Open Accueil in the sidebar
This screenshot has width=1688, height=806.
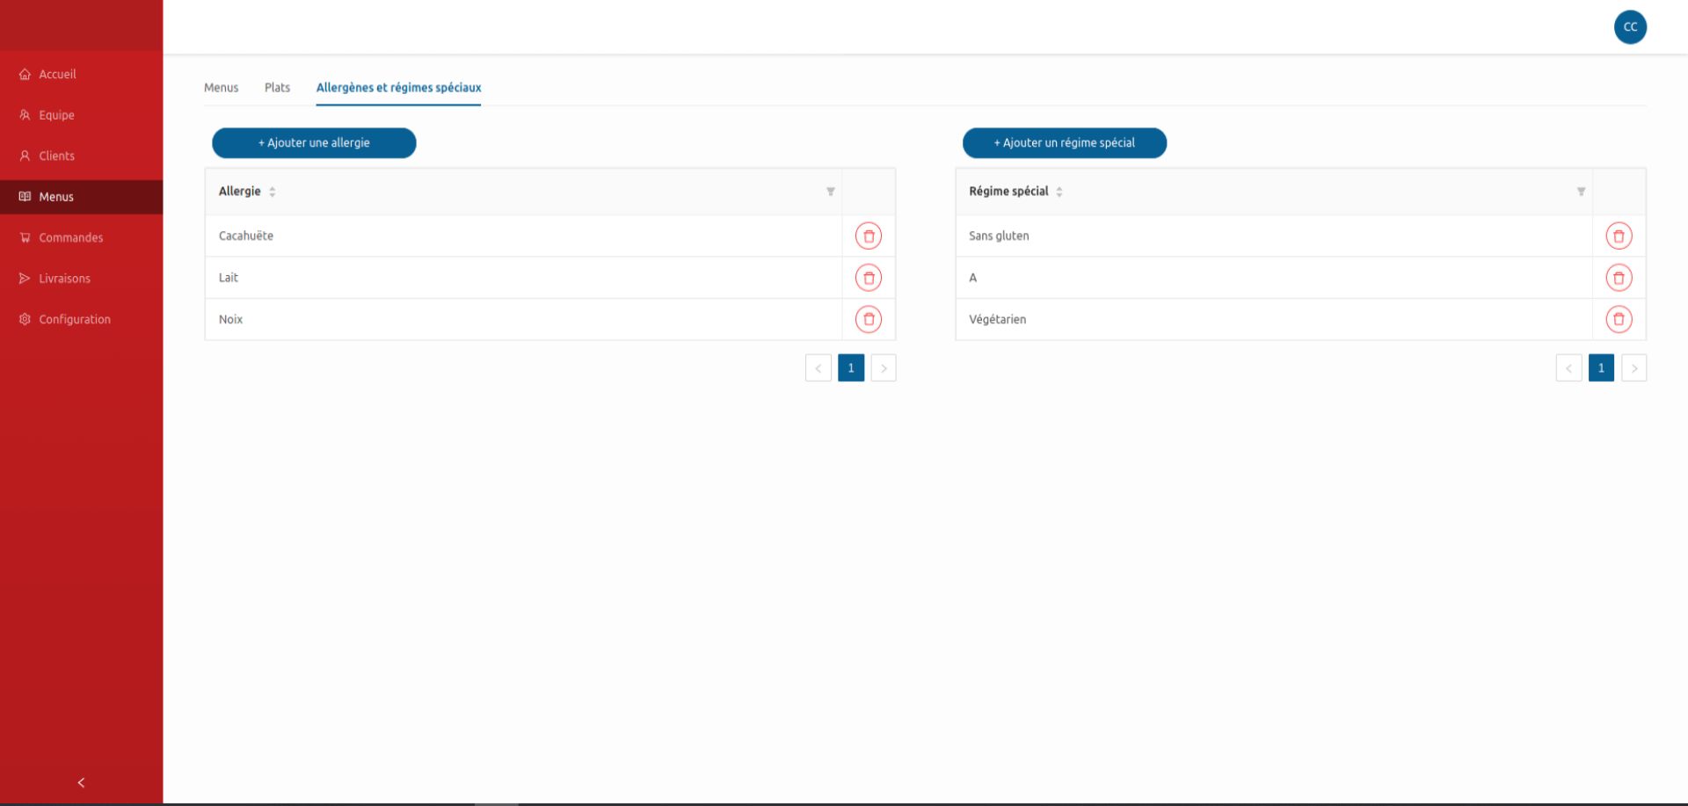[81, 74]
